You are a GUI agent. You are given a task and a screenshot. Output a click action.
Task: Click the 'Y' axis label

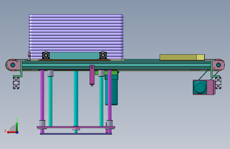point(17,119)
